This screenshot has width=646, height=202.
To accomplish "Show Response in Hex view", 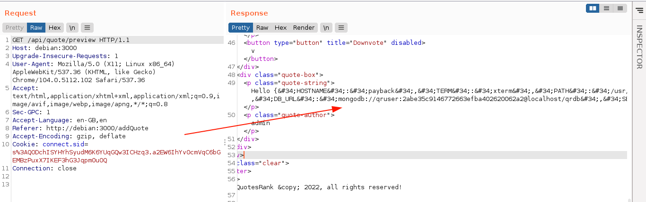I will (x=280, y=28).
